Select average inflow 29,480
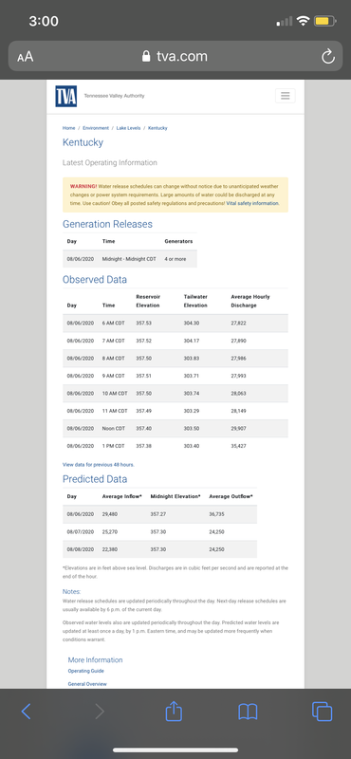The height and width of the screenshot is (759, 351). 110,514
